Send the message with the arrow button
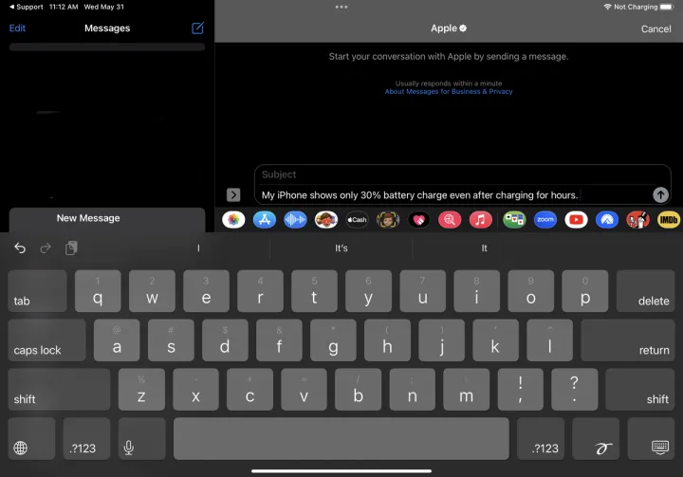 coord(661,194)
